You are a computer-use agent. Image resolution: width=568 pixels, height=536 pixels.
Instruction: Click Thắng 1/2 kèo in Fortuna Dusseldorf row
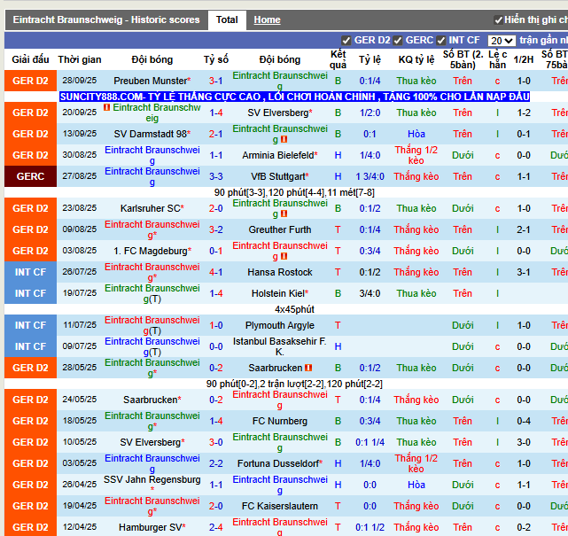416,463
